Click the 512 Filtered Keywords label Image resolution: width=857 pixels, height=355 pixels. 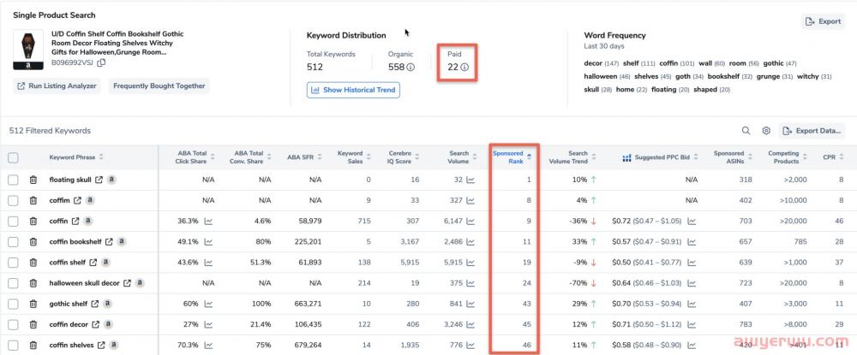(50, 131)
